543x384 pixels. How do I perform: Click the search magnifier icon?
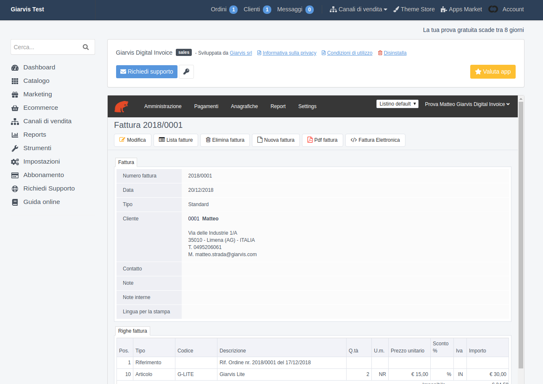[86, 47]
